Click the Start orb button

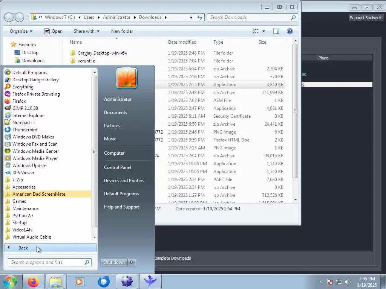coord(10,281)
